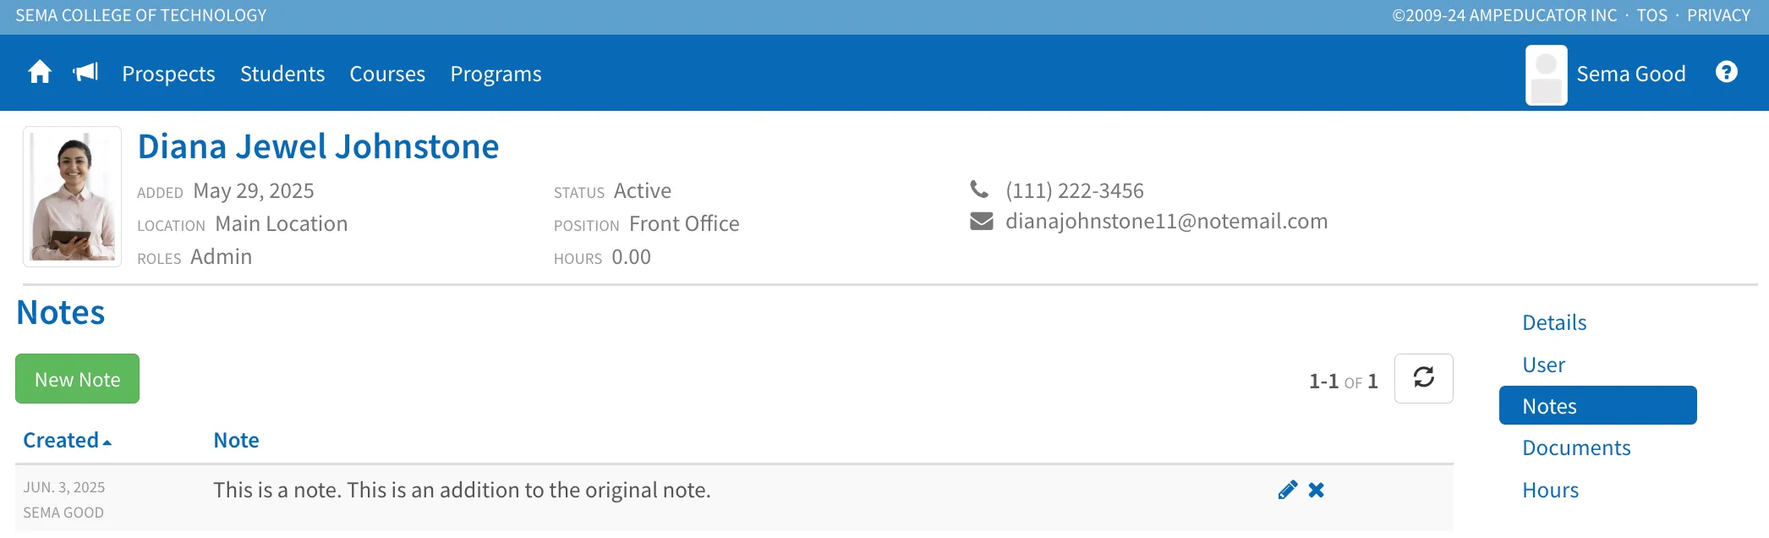Click the Notes section heading

[61, 312]
